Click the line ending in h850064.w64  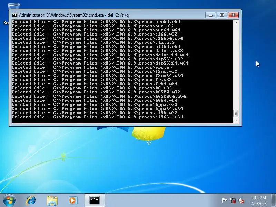[x=99, y=96]
